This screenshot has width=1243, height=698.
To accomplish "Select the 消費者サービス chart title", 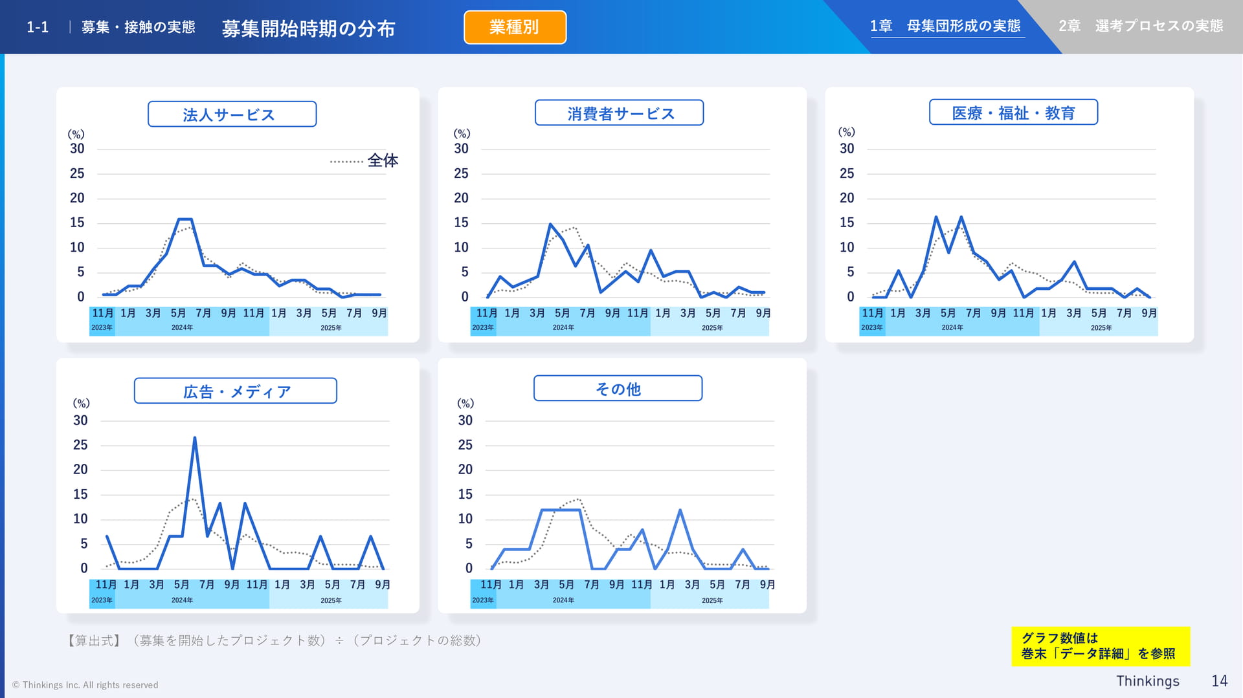I will click(619, 113).
